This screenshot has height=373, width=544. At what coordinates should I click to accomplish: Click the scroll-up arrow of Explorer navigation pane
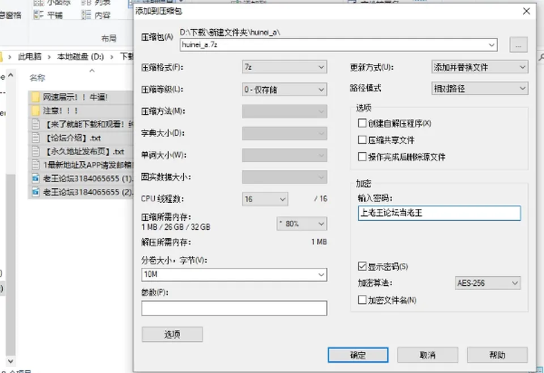coord(10,75)
